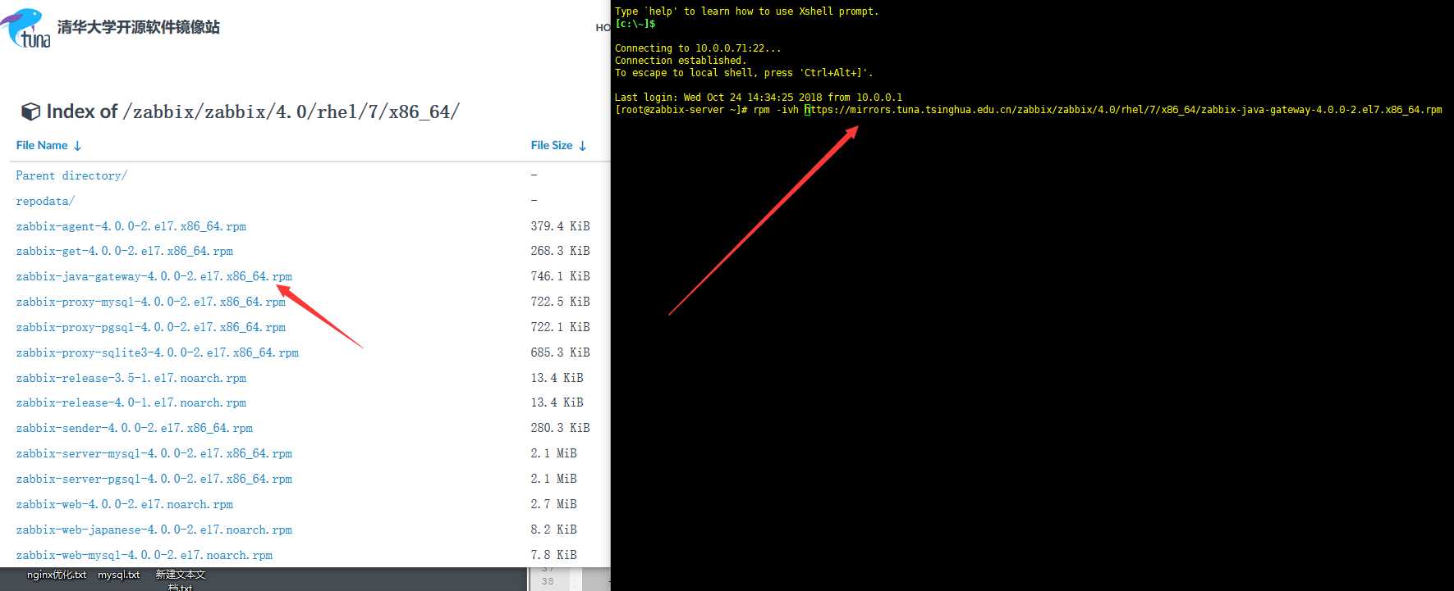Screen dimensions: 1454x591
Task: Download zabbix-proxy-pgsql-4.0.0-2.el7.x86_64.rpm
Action: (x=151, y=327)
